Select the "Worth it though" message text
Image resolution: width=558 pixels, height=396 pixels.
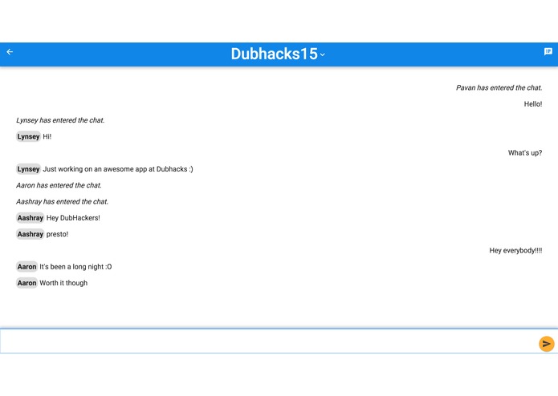pyautogui.click(x=63, y=283)
